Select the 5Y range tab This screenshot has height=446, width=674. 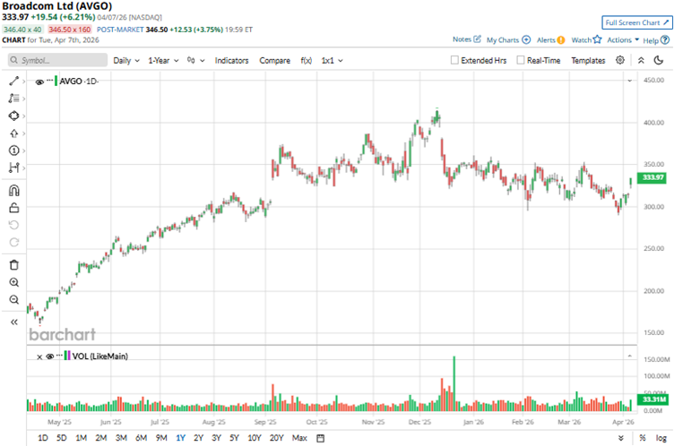[234, 438]
